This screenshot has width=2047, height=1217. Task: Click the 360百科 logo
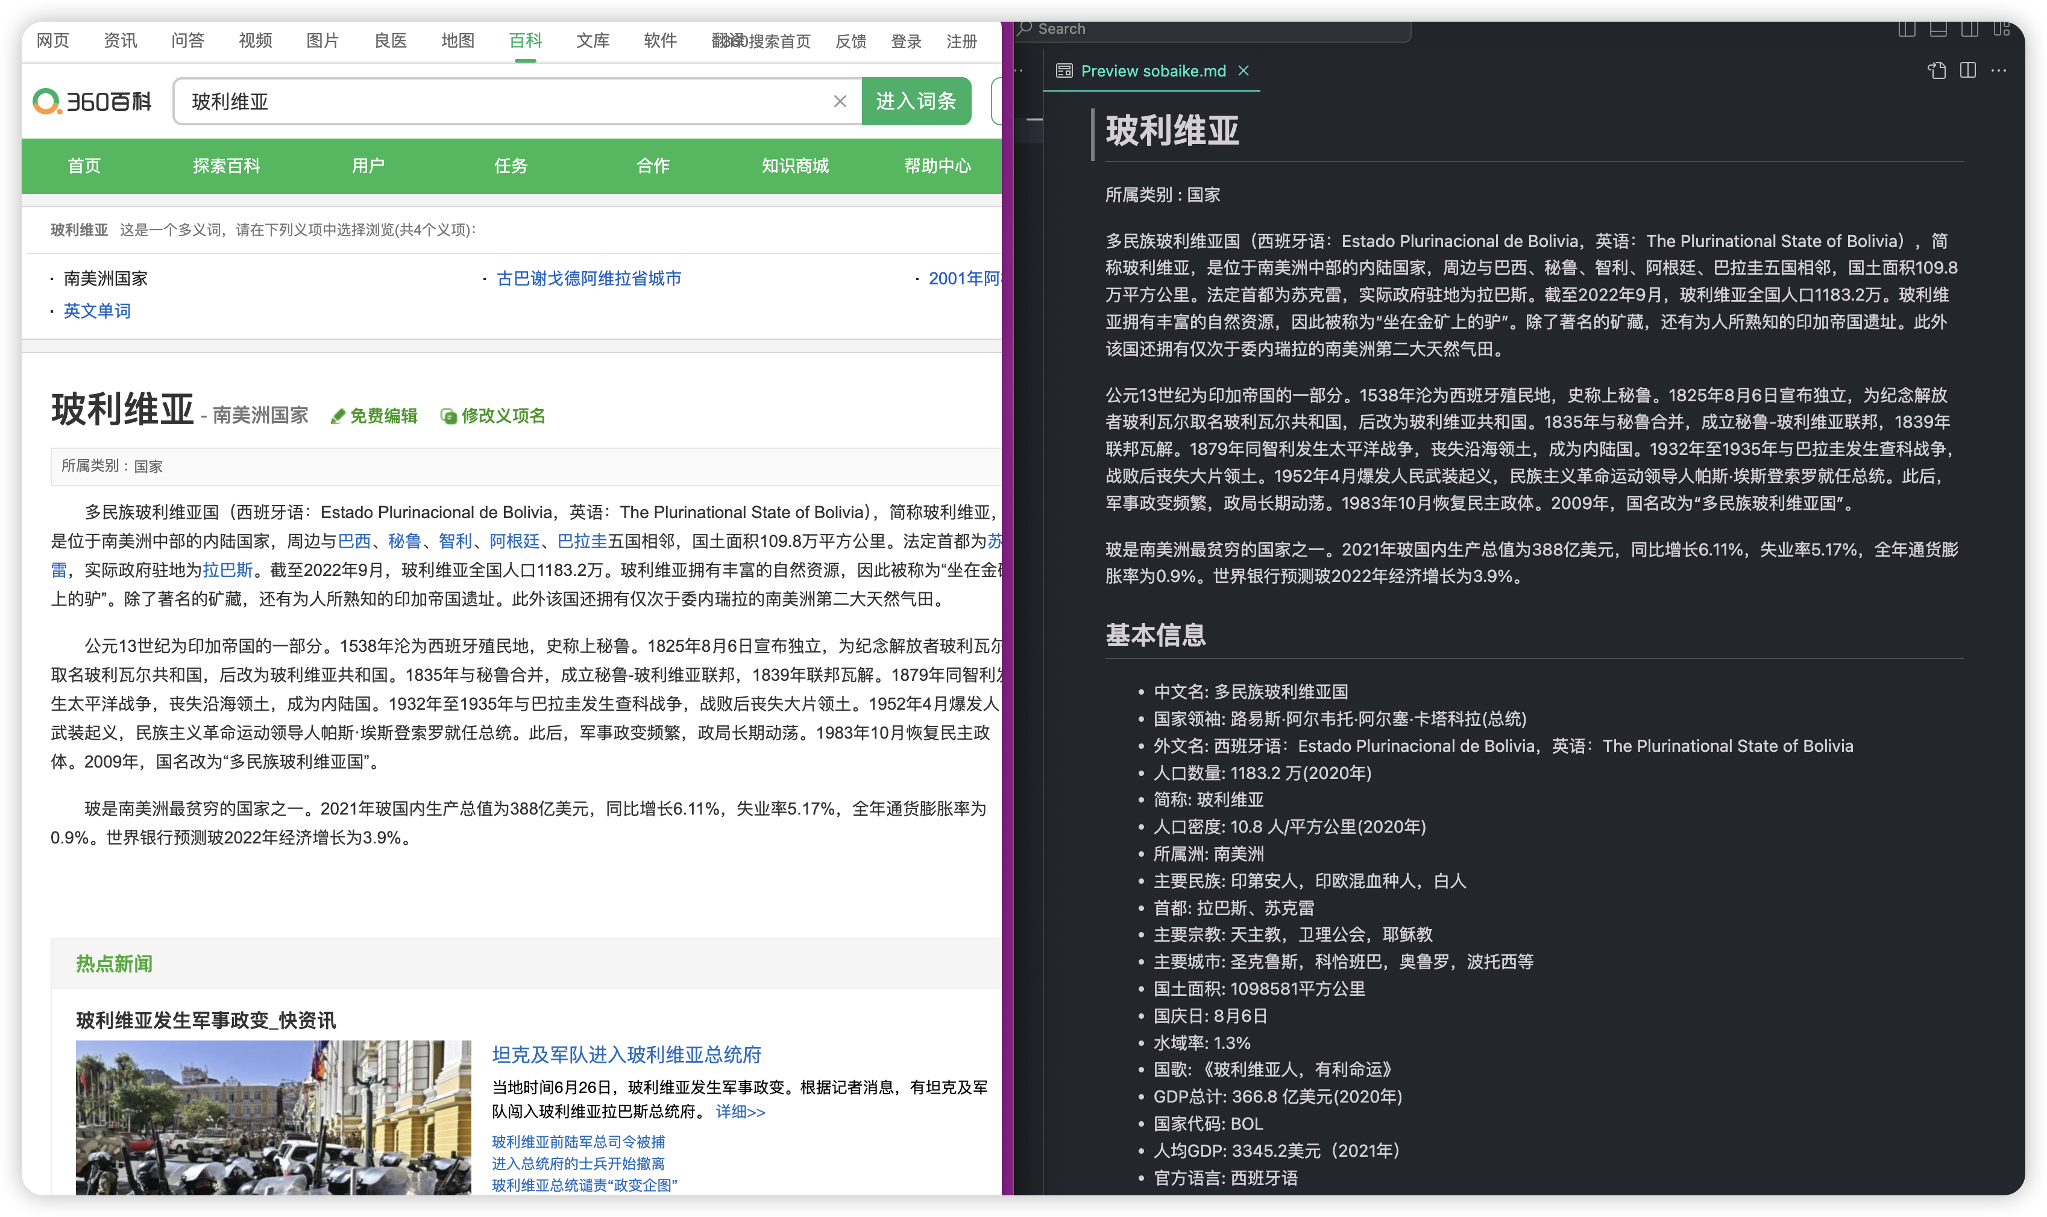(x=92, y=101)
